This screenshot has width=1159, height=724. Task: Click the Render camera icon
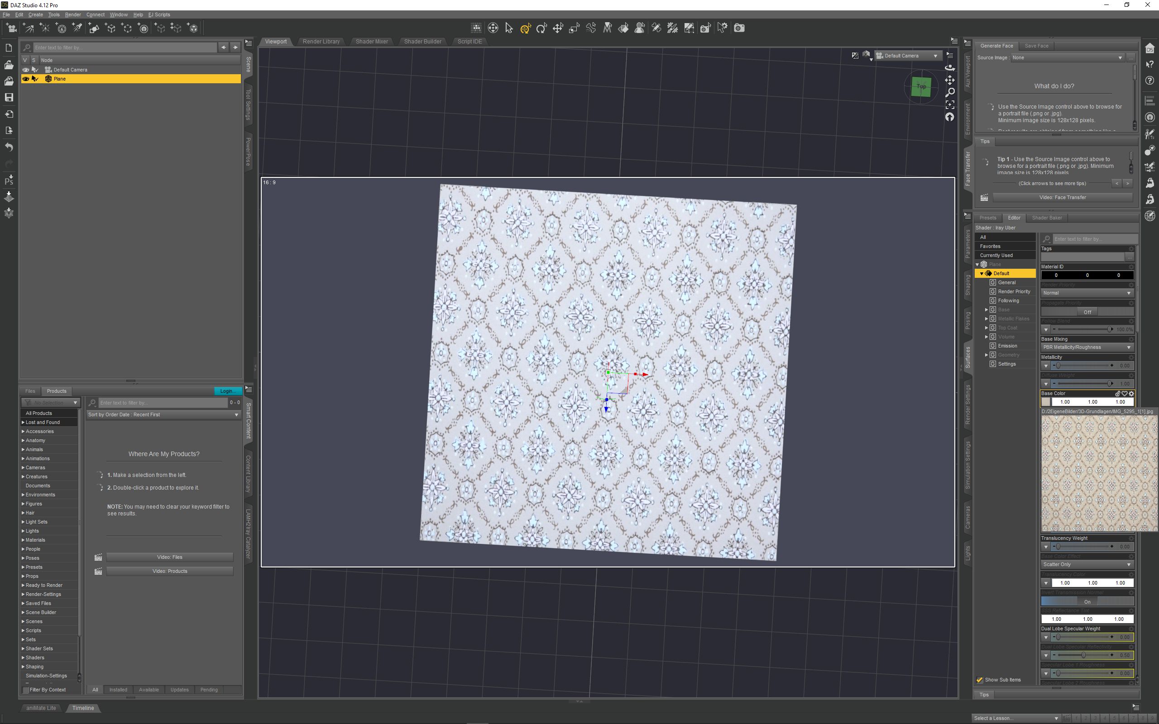pos(739,28)
